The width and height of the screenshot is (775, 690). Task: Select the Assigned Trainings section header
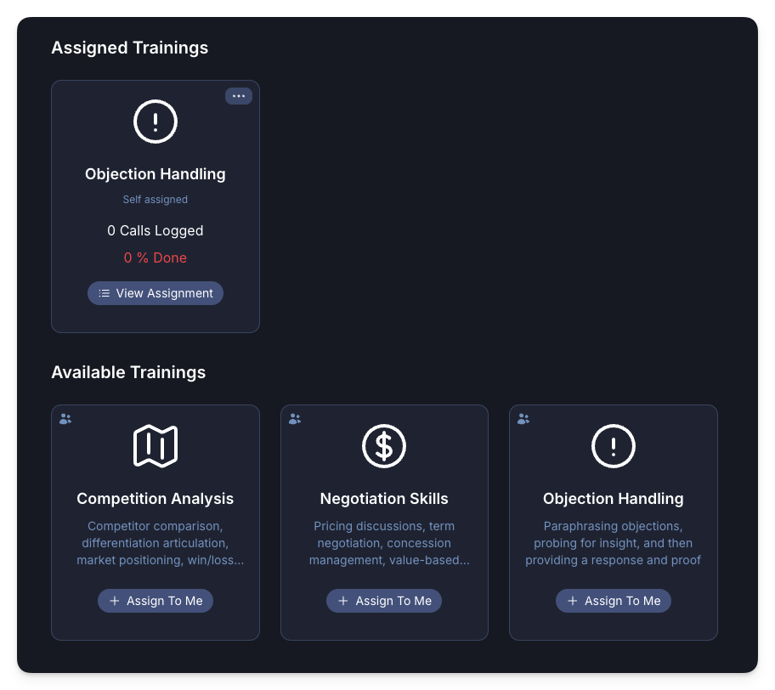(x=129, y=48)
